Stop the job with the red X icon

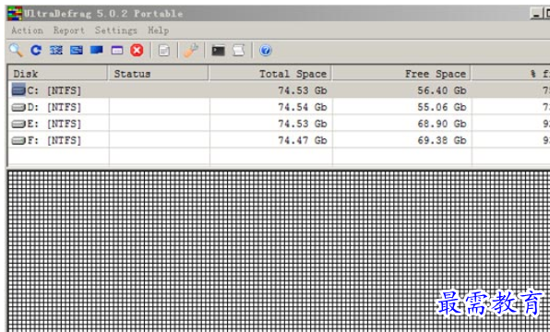[x=137, y=51]
